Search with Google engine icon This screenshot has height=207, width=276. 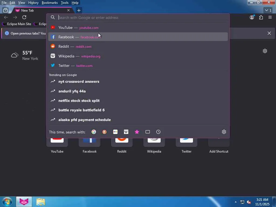(x=94, y=132)
